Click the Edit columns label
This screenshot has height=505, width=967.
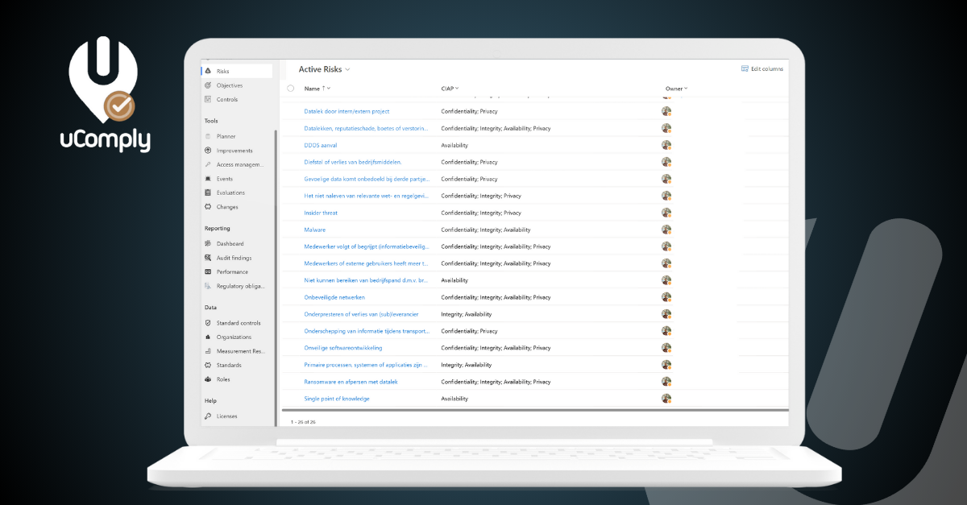point(767,68)
